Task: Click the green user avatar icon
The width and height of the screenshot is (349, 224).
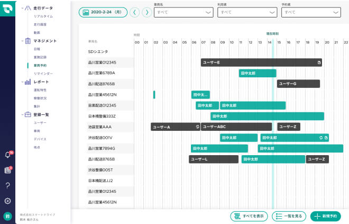Action: tap(7, 216)
